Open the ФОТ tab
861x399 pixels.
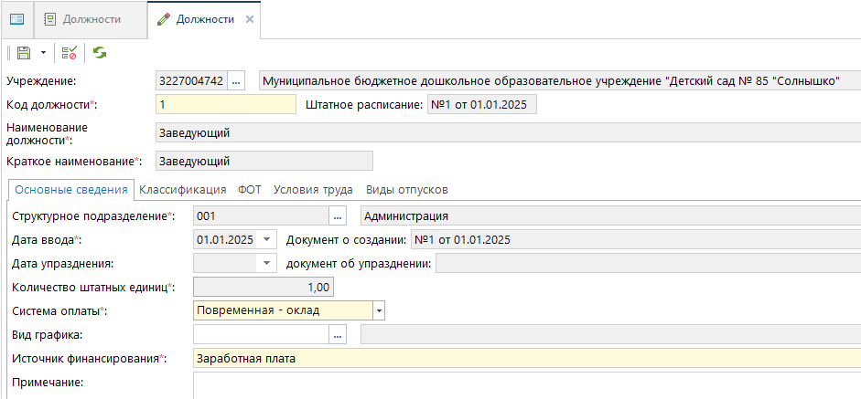coord(250,190)
